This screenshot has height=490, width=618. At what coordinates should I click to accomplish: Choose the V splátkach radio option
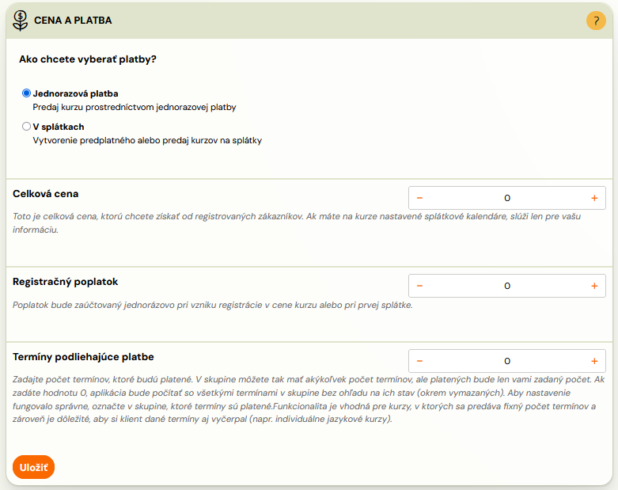pyautogui.click(x=26, y=127)
